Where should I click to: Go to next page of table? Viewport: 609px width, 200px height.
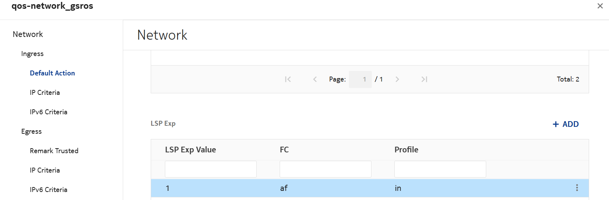[x=397, y=79]
